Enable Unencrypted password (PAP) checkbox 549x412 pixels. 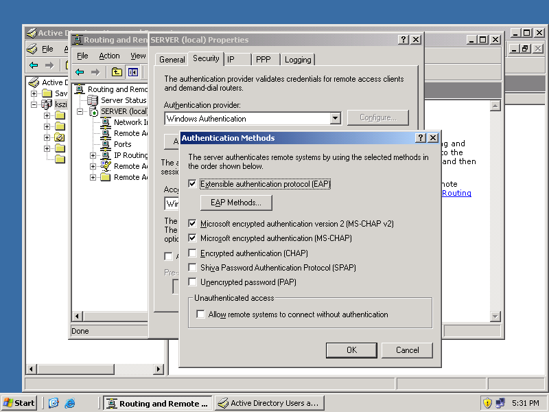pyautogui.click(x=192, y=282)
